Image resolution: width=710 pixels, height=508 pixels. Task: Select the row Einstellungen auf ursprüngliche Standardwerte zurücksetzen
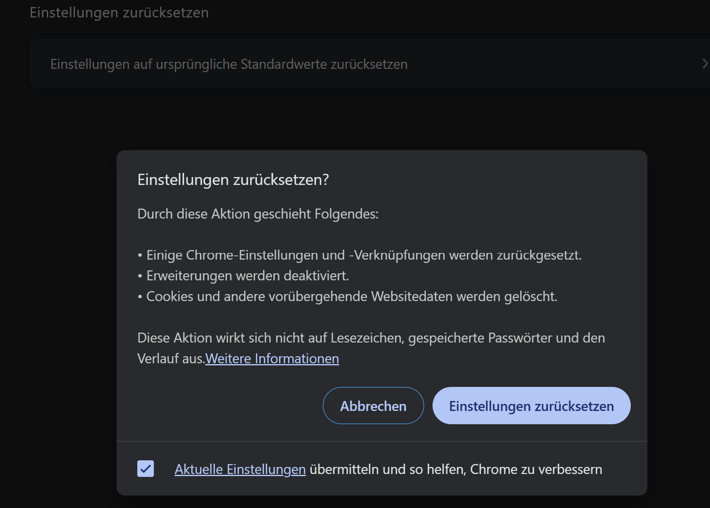pos(229,64)
